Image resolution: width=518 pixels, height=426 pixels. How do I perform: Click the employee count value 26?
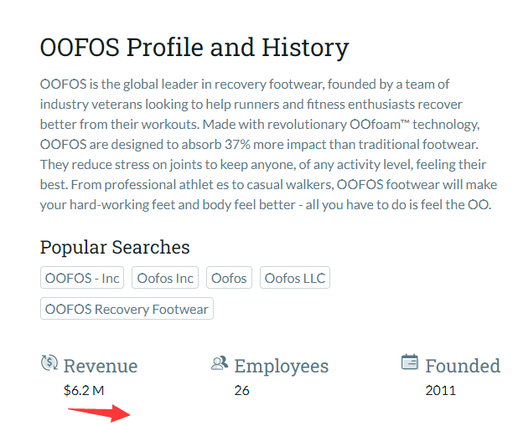coord(241,389)
